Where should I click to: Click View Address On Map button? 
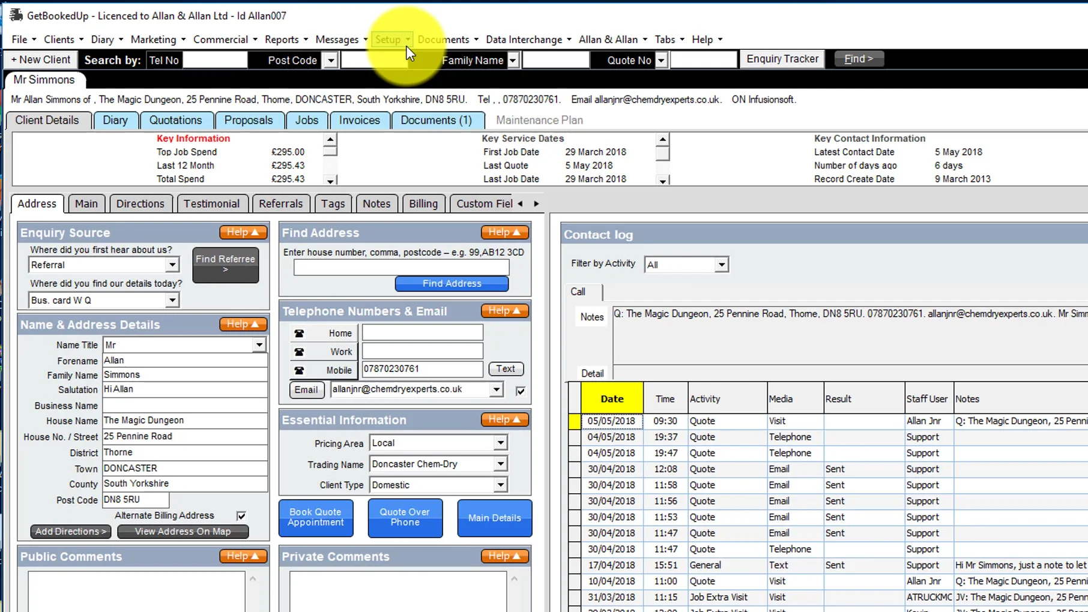pos(183,532)
